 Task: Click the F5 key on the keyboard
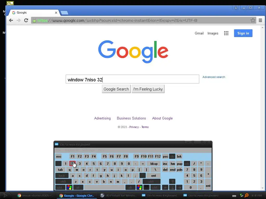pos(105,156)
